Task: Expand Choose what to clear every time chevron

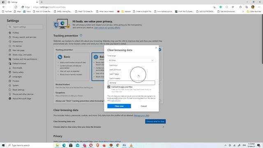Action: coord(163,127)
